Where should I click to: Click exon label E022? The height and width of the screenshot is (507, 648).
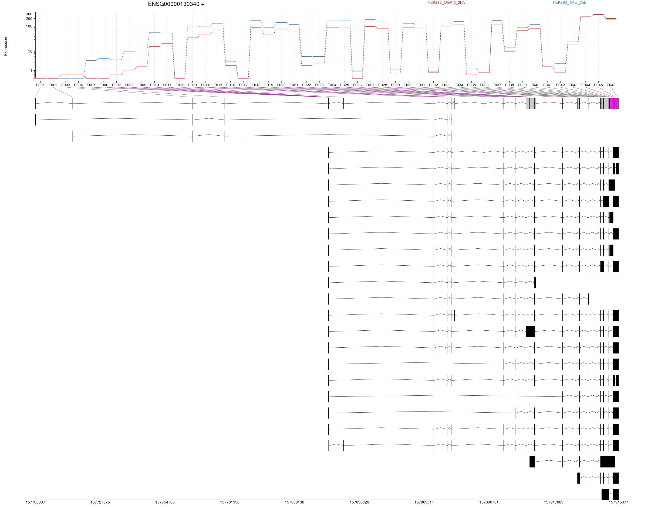click(x=307, y=85)
